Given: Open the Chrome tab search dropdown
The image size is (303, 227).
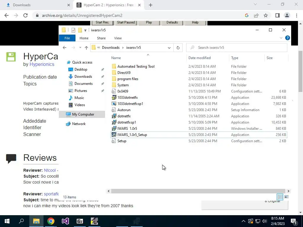Looking at the screenshot, I should click(255, 4).
